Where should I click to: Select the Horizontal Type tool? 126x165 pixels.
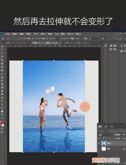(x=2, y=101)
